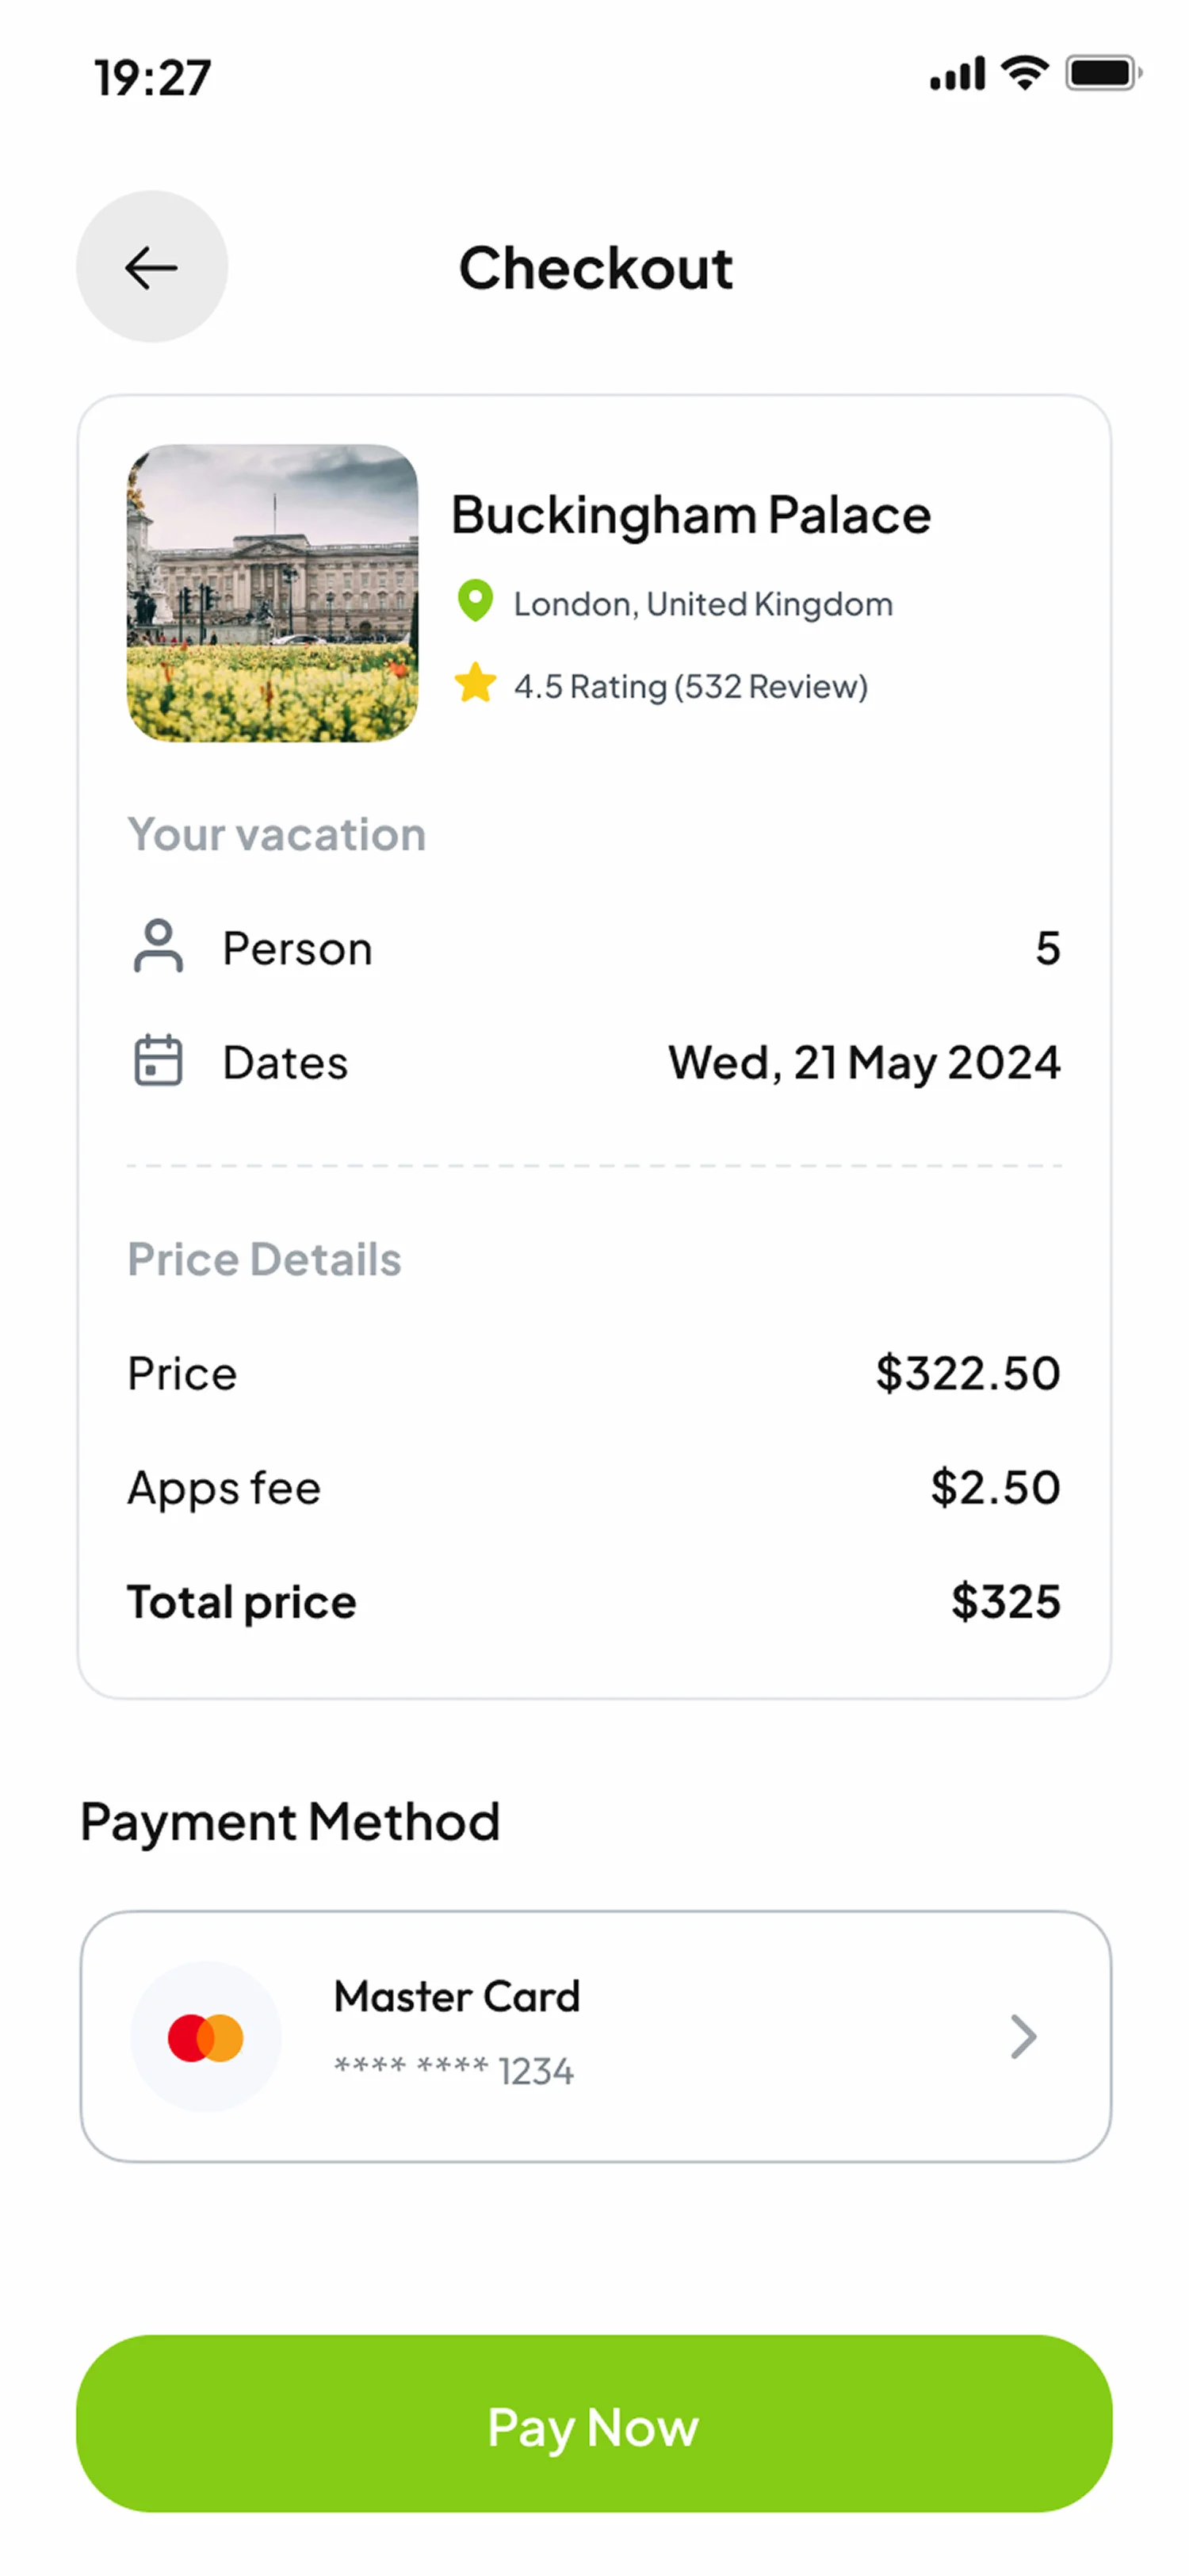The image size is (1189, 2576).
Task: Tap the battery status icon
Action: [1102, 73]
